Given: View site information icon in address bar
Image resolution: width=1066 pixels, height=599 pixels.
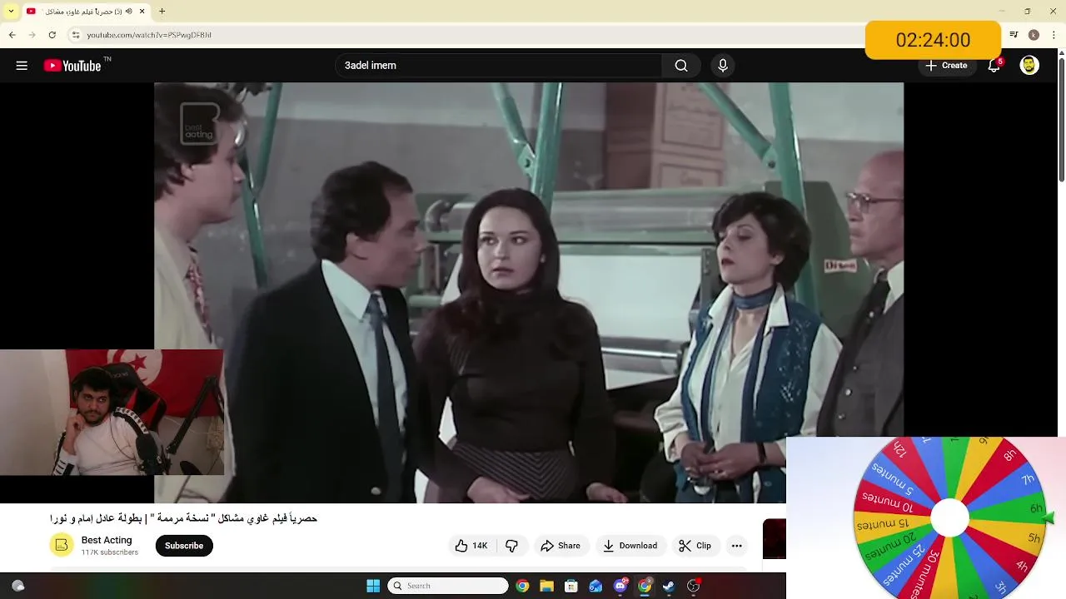Looking at the screenshot, I should coord(76,35).
